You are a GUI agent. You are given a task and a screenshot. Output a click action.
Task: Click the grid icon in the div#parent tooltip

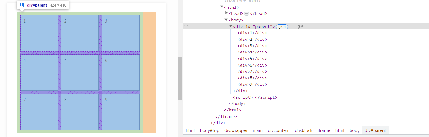coord(22,5)
